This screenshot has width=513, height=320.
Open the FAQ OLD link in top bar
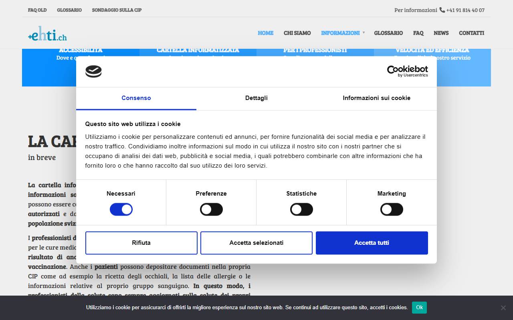[37, 10]
